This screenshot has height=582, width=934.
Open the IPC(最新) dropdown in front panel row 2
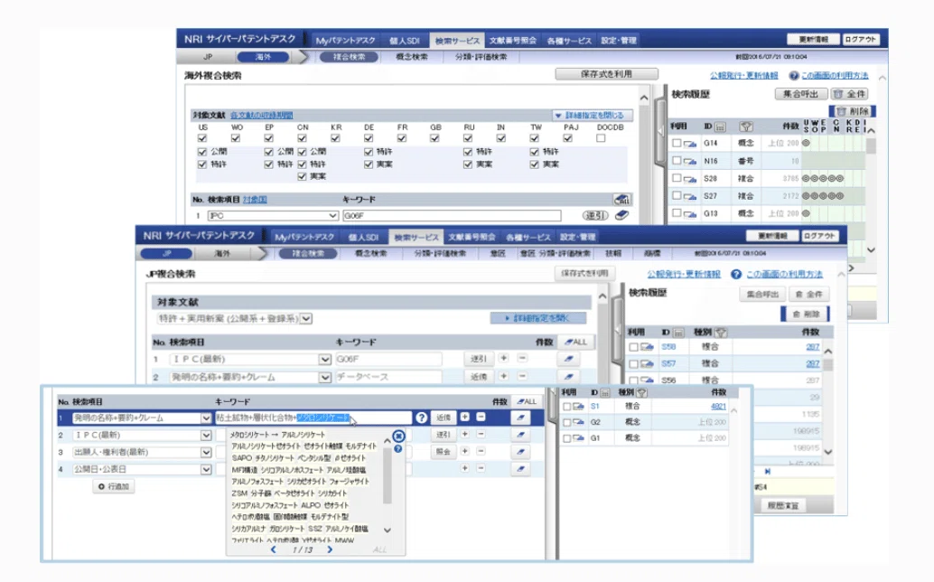tap(206, 436)
